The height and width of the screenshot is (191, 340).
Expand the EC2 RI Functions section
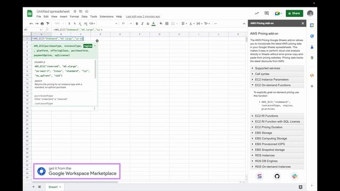[x=277, y=116]
